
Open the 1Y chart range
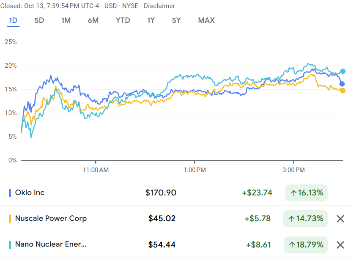tap(151, 20)
